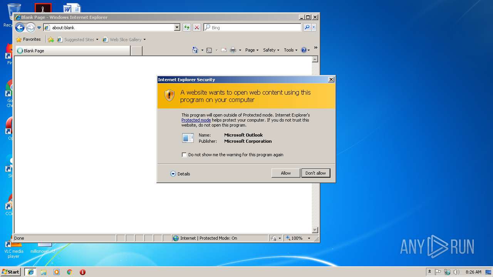Click Add to Favorites Bar icon
The image size is (493, 277).
pos(51,39)
